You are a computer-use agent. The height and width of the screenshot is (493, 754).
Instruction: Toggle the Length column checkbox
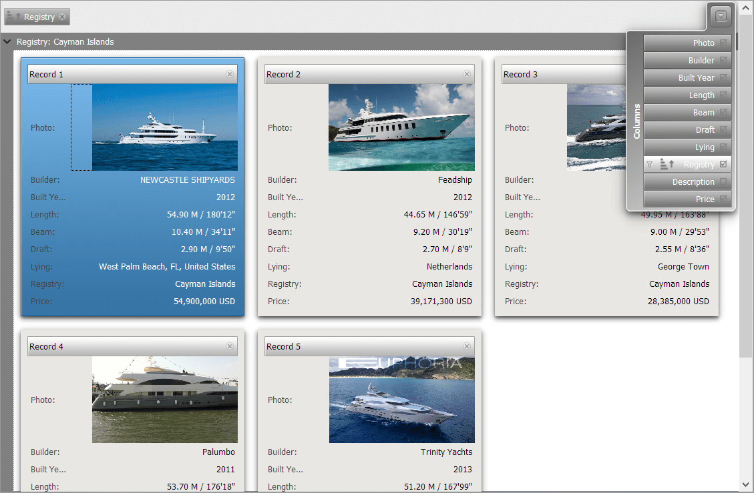[x=723, y=95]
